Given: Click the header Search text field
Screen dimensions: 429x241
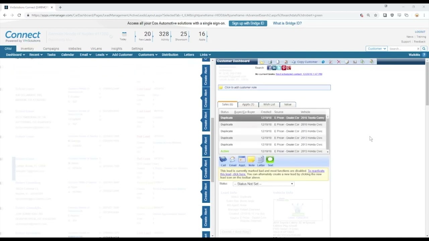Looking at the screenshot, I should [x=402, y=49].
